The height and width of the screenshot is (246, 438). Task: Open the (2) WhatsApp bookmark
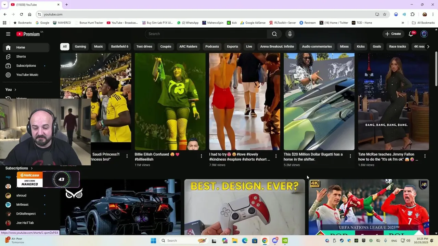[188, 23]
